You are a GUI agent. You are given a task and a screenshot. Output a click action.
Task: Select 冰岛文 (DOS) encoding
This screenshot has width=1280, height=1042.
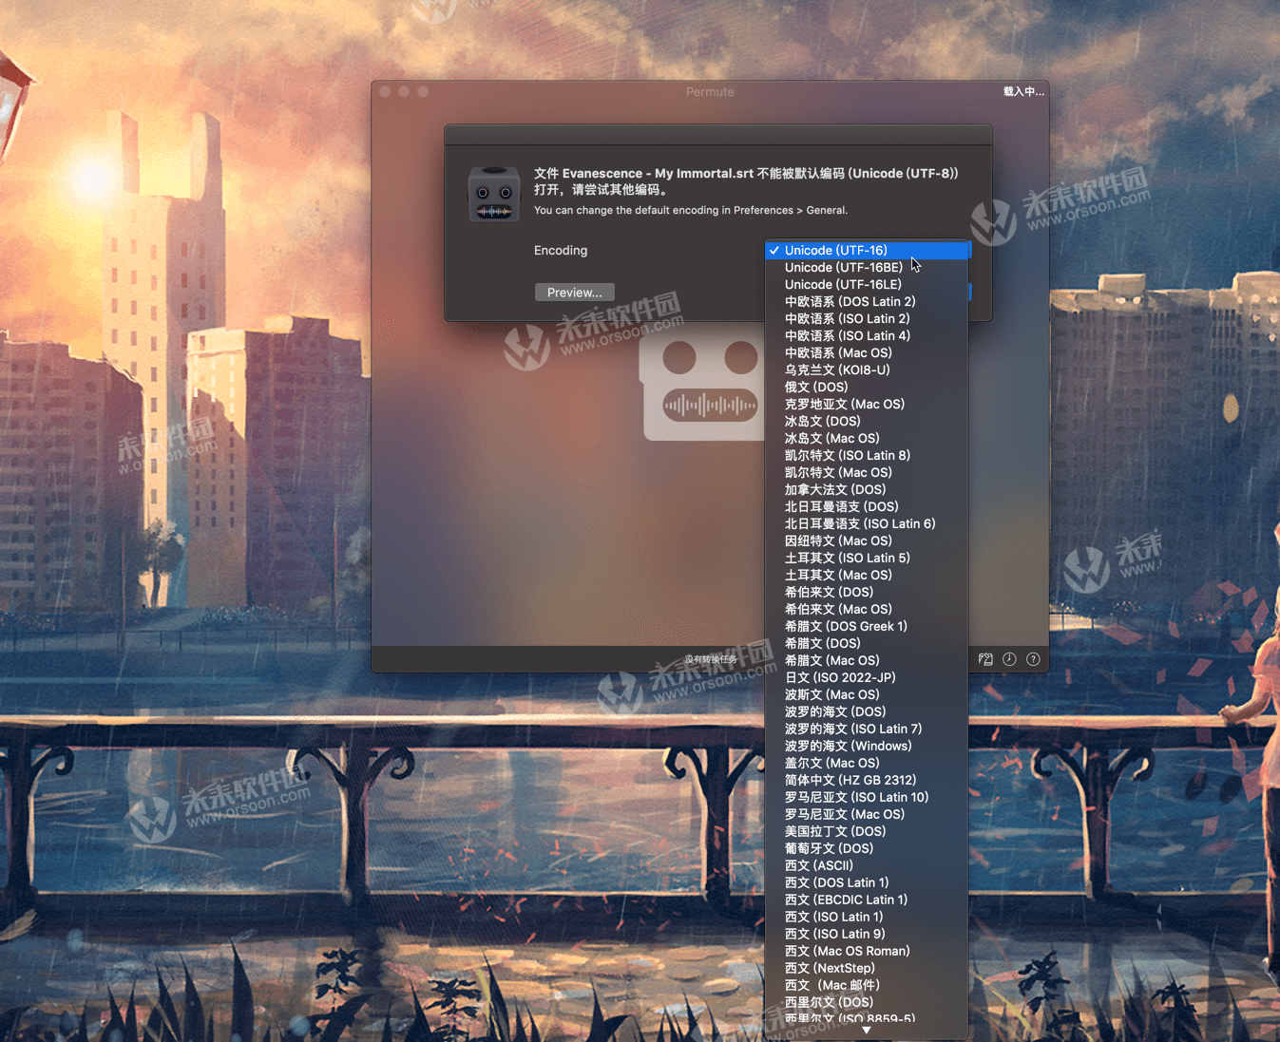click(x=867, y=422)
